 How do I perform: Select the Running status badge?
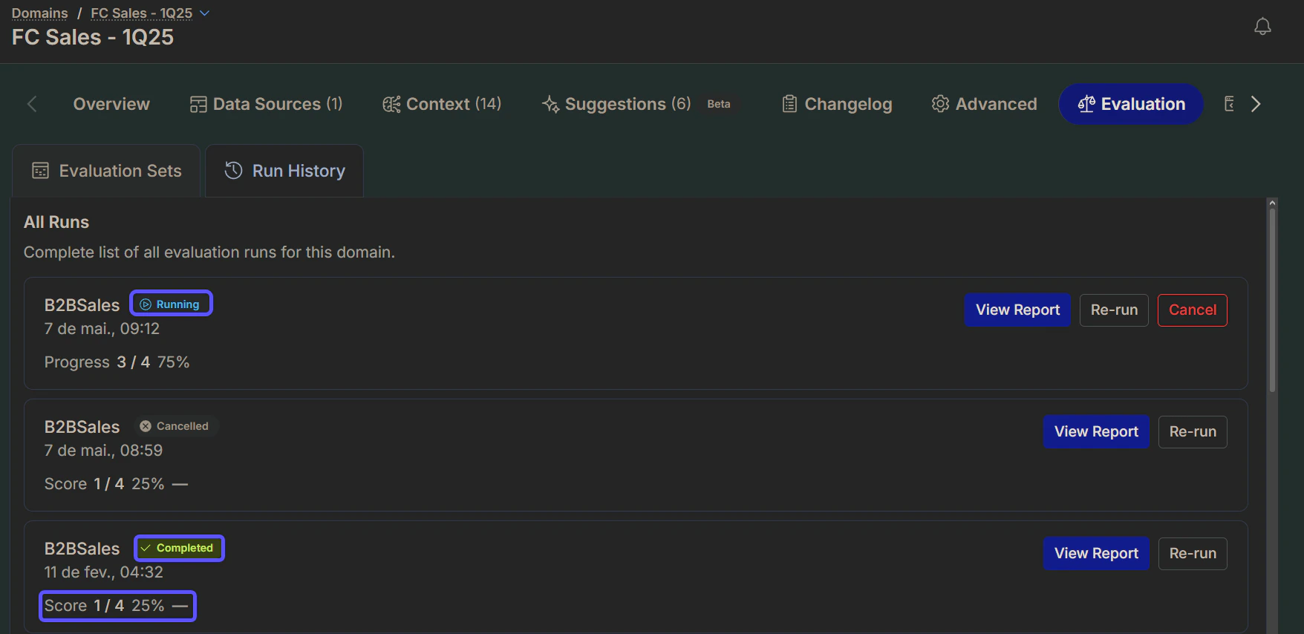pyautogui.click(x=171, y=304)
